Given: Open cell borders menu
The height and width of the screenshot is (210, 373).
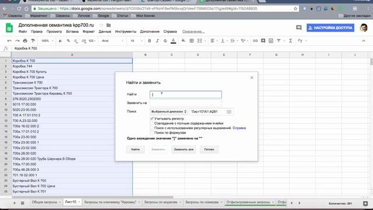Looking at the screenshot, I should (192, 41).
